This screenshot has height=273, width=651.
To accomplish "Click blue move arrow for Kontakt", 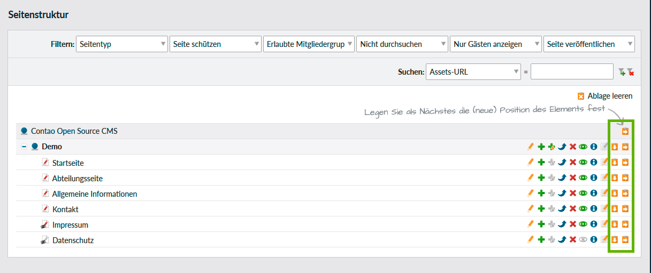I will (x=562, y=209).
